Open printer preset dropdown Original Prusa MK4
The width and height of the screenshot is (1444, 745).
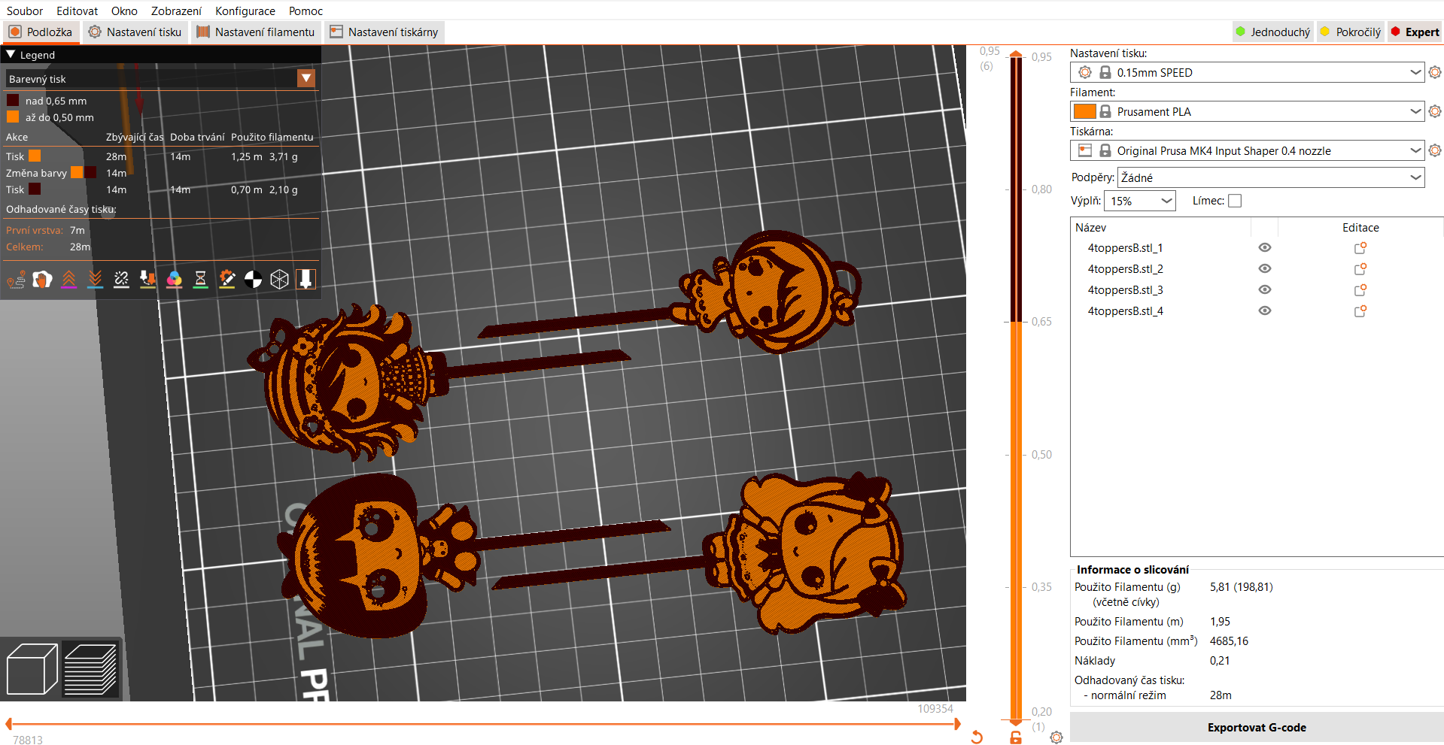pyautogui.click(x=1247, y=150)
